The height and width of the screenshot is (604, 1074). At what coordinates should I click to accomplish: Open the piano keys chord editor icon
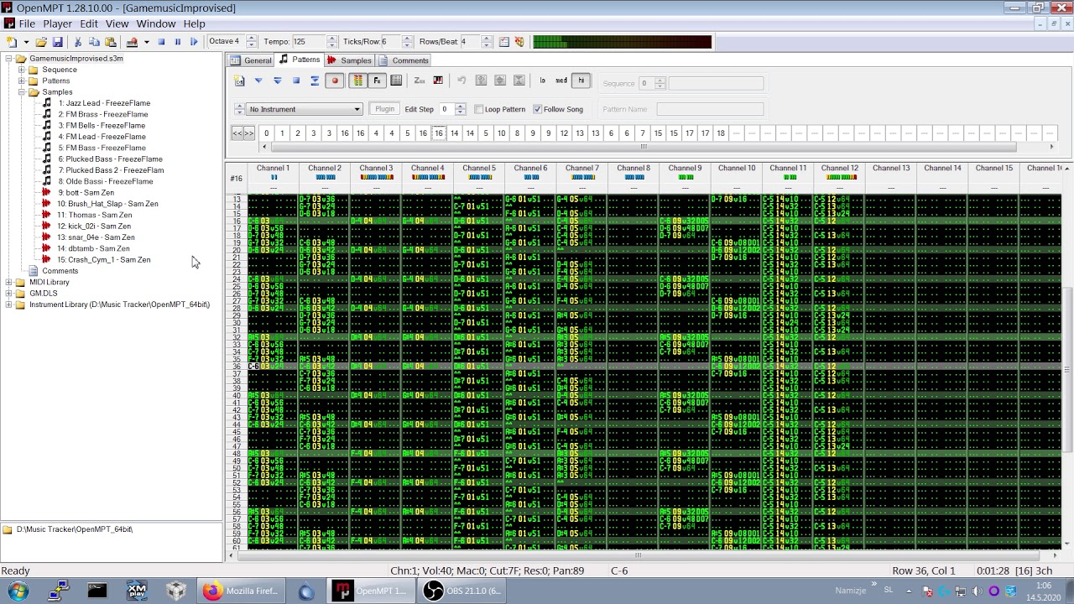click(438, 81)
